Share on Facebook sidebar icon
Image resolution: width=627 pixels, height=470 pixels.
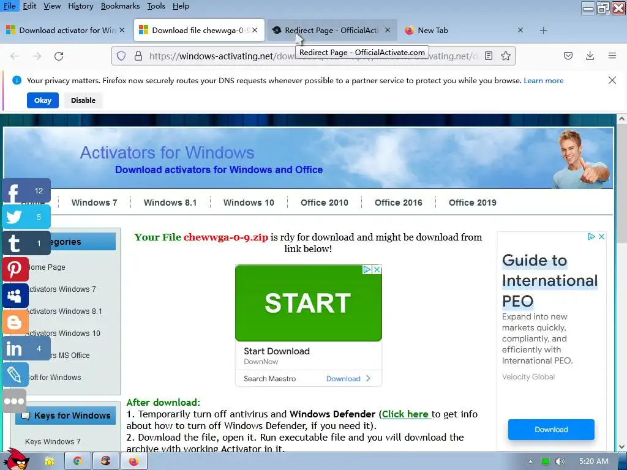click(x=26, y=191)
